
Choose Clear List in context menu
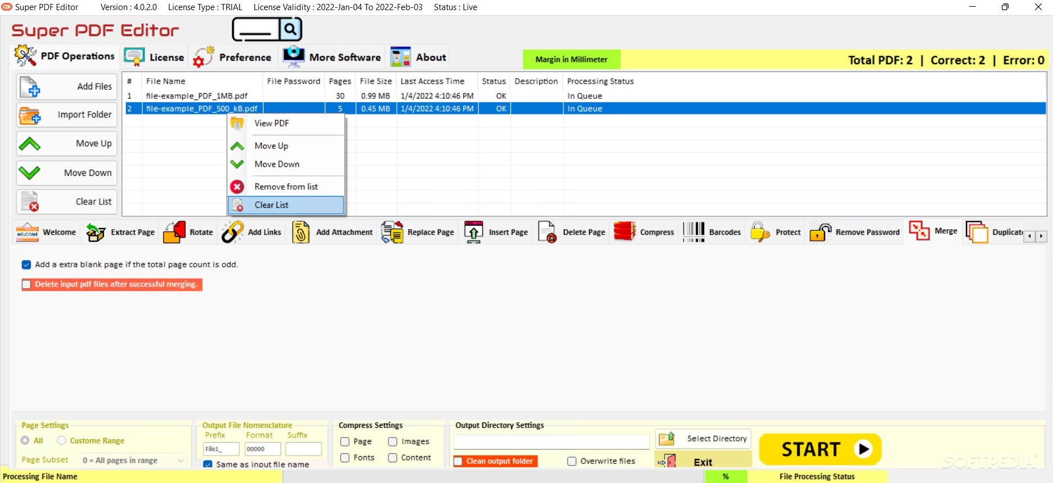point(286,205)
